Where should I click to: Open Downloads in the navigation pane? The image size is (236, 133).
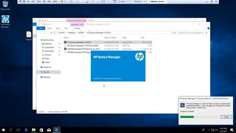click(x=49, y=47)
